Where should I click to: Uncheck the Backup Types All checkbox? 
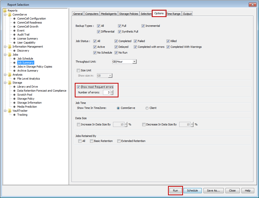pos(98,26)
